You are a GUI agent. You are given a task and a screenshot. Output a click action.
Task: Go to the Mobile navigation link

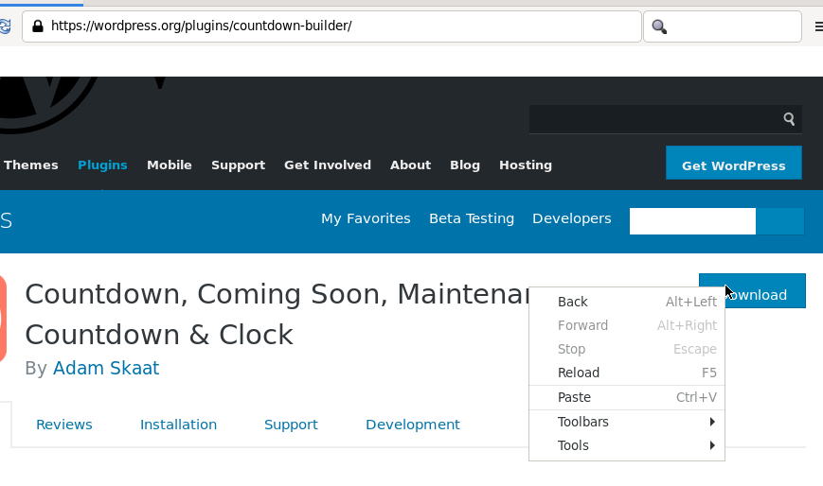(169, 165)
